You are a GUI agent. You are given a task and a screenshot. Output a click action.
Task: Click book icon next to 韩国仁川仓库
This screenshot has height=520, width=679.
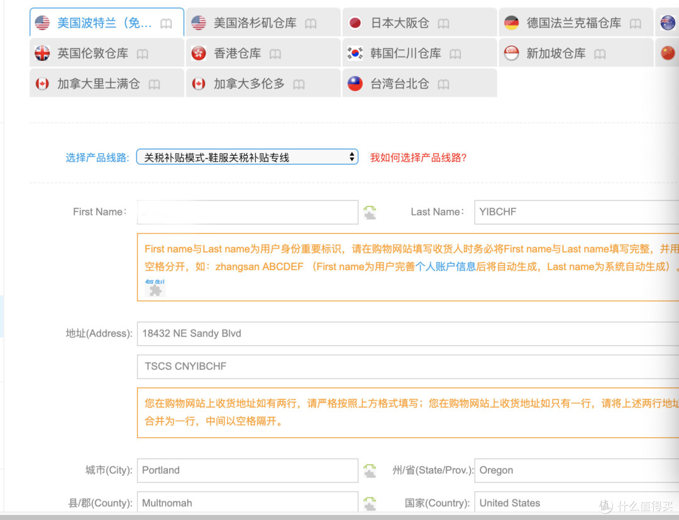click(455, 54)
